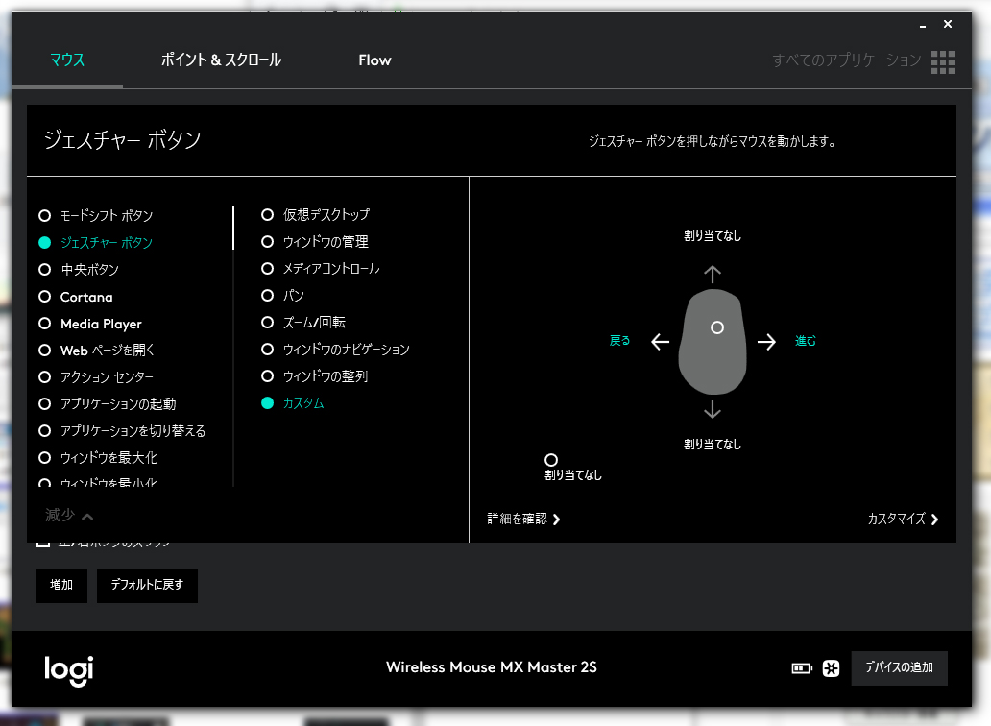Click the Unifying receiver connection icon
Screen dimensions: 991x726
tap(831, 667)
